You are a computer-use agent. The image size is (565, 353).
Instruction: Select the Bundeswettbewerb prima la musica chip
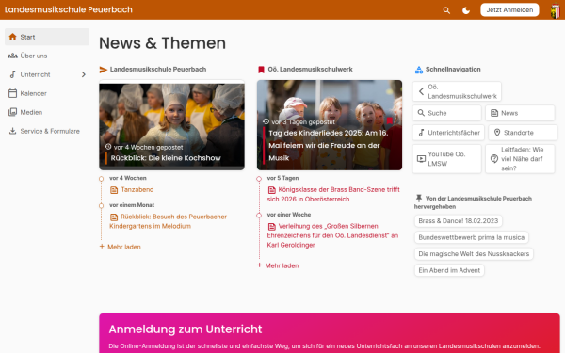[x=472, y=237]
